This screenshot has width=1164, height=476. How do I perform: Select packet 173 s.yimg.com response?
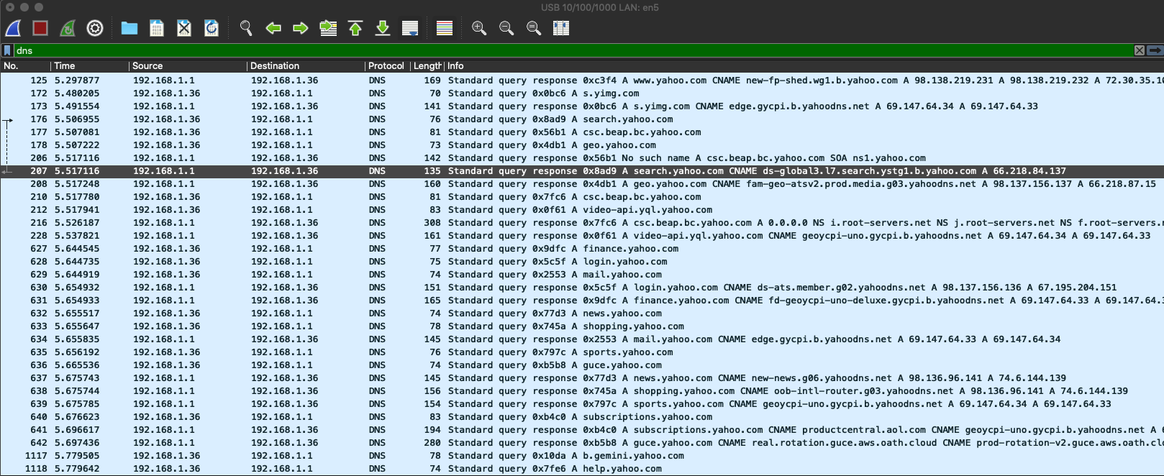(582, 106)
